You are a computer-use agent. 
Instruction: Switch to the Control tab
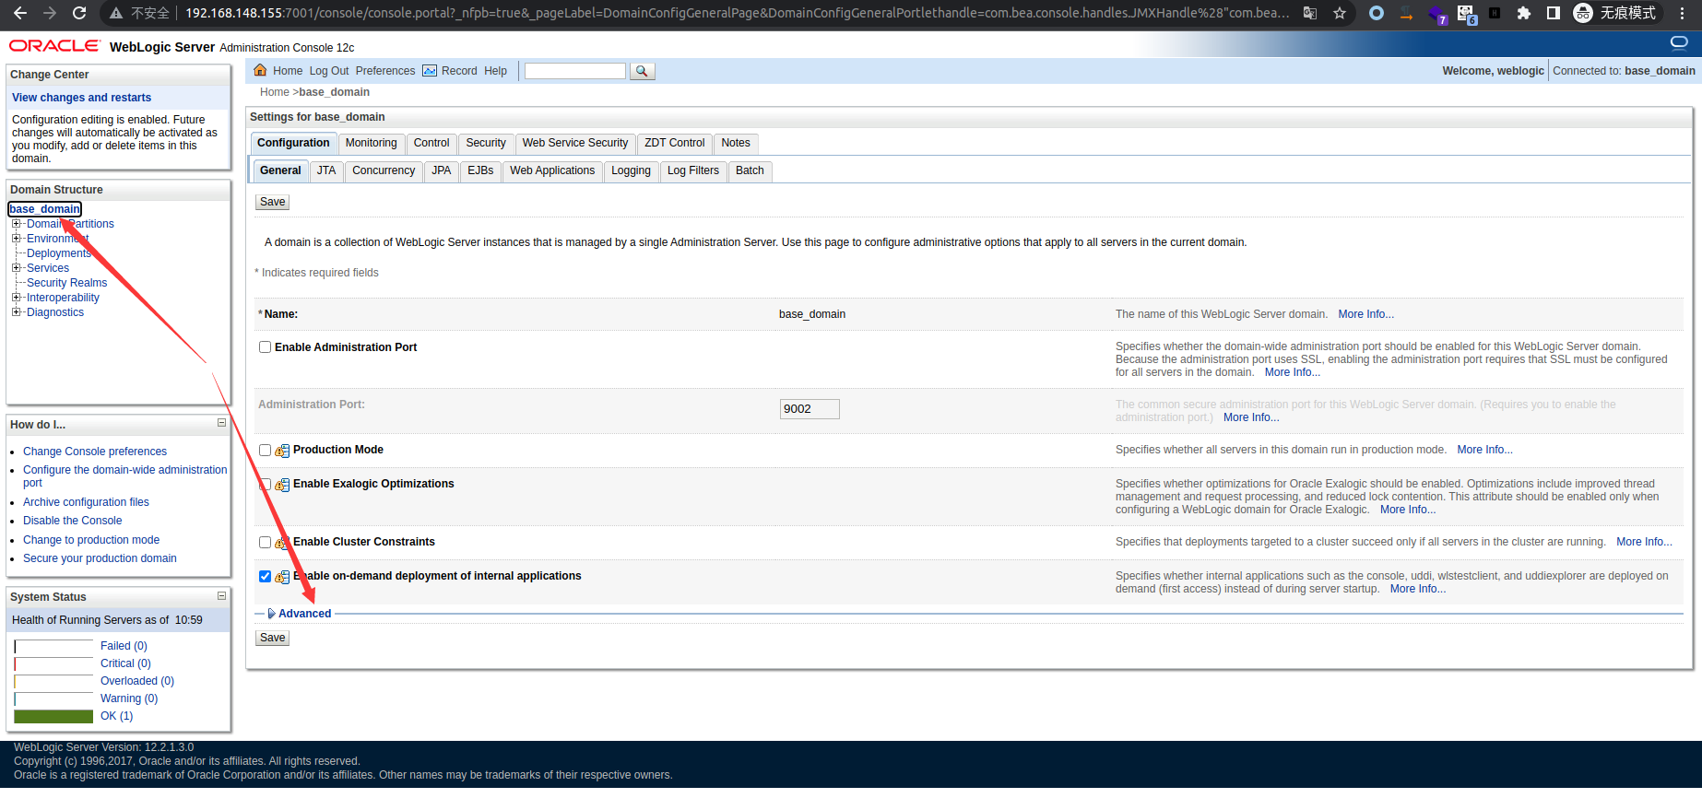coord(431,143)
